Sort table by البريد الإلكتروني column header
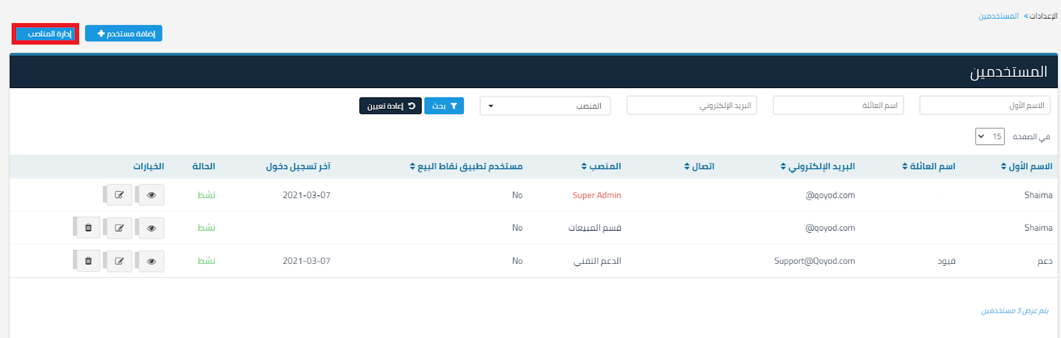Image resolution: width=1061 pixels, height=338 pixels. coord(818,166)
